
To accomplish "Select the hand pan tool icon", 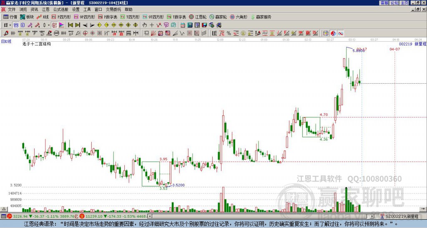I will (145, 25).
